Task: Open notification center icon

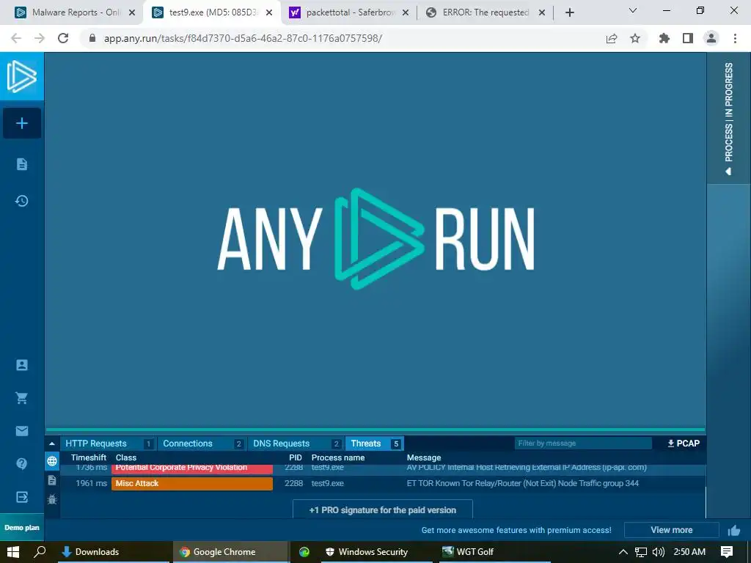Action: 727,552
